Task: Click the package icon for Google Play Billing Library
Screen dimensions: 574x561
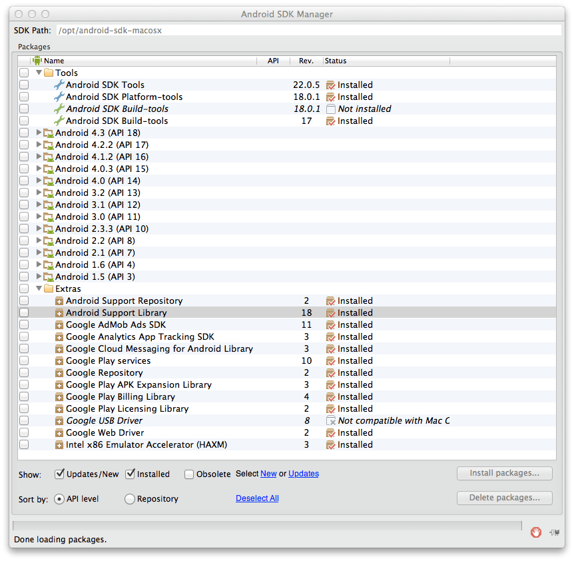Action: [x=59, y=397]
